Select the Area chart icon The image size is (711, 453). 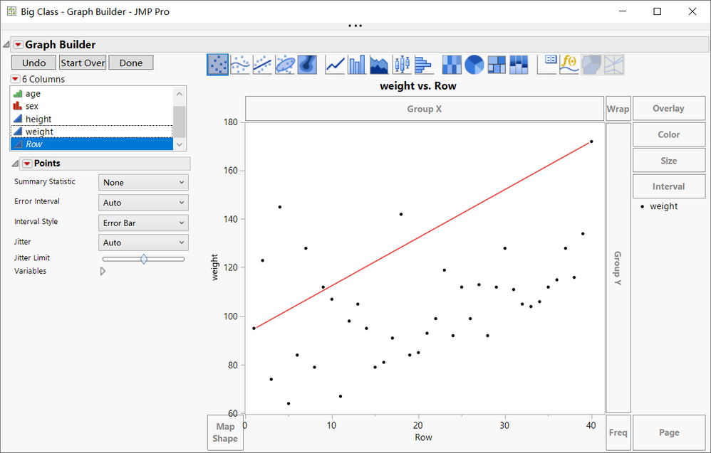tap(379, 64)
